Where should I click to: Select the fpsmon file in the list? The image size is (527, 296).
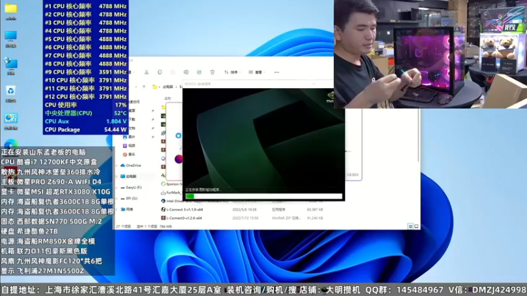click(172, 184)
